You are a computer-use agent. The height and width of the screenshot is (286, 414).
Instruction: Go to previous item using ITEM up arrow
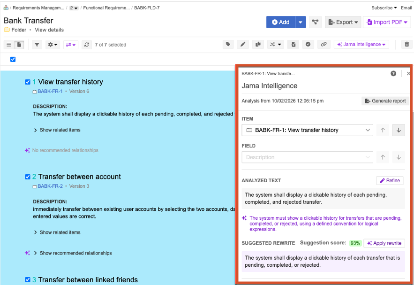[x=383, y=130]
